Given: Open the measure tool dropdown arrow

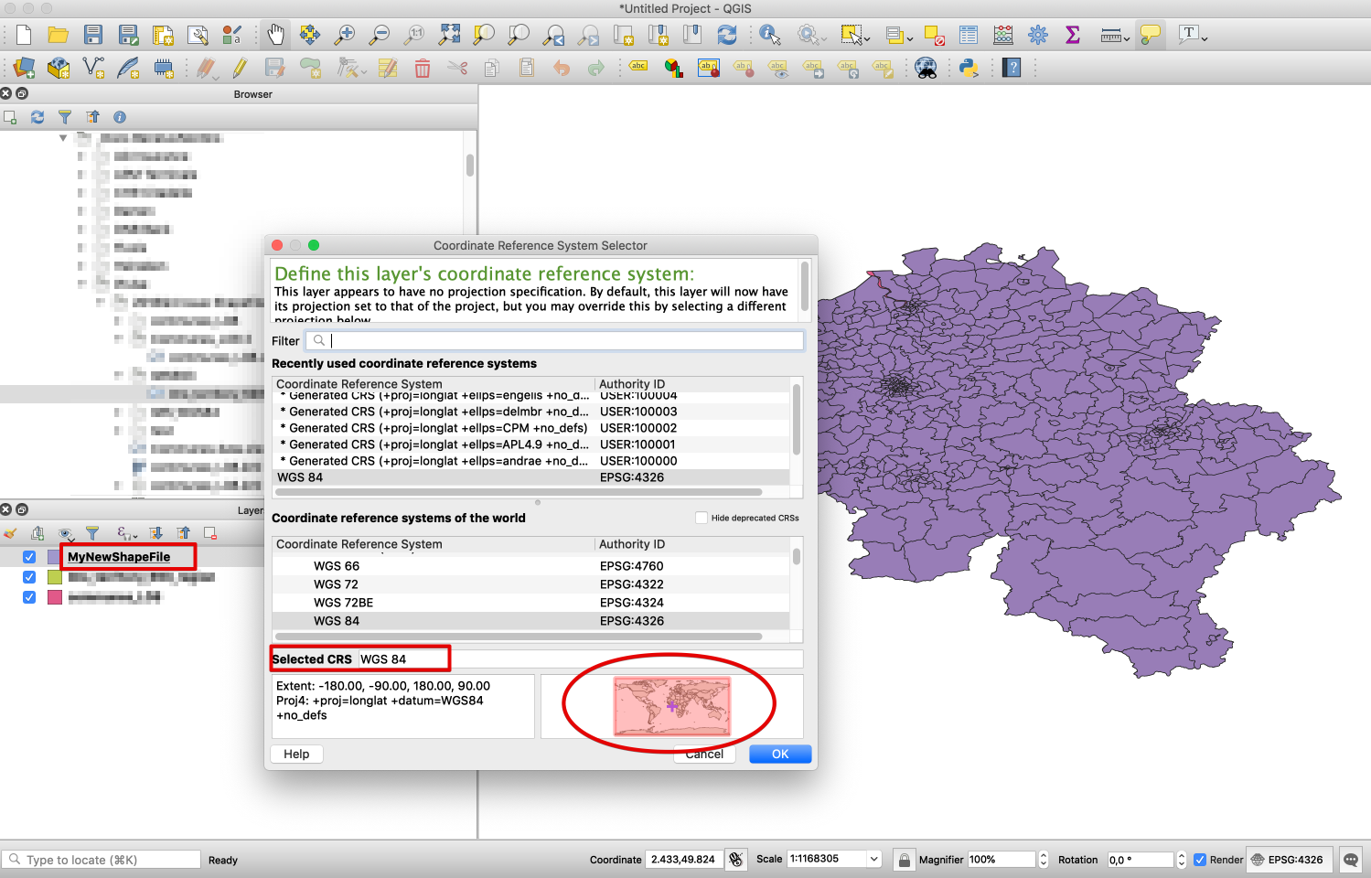Looking at the screenshot, I should (1129, 37).
